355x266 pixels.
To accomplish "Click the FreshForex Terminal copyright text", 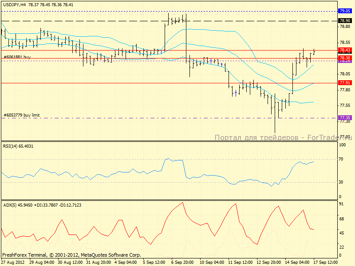I will click(71, 255).
